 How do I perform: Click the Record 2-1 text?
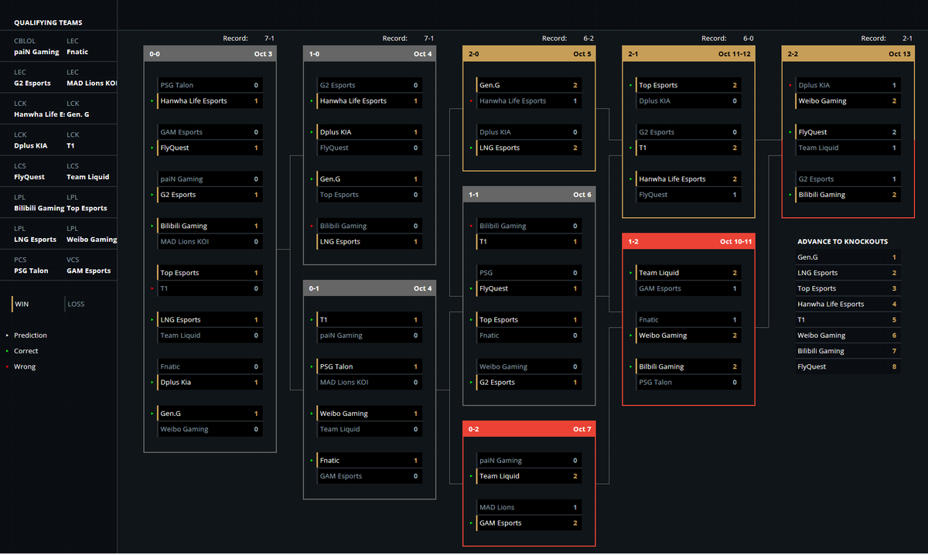(x=887, y=38)
